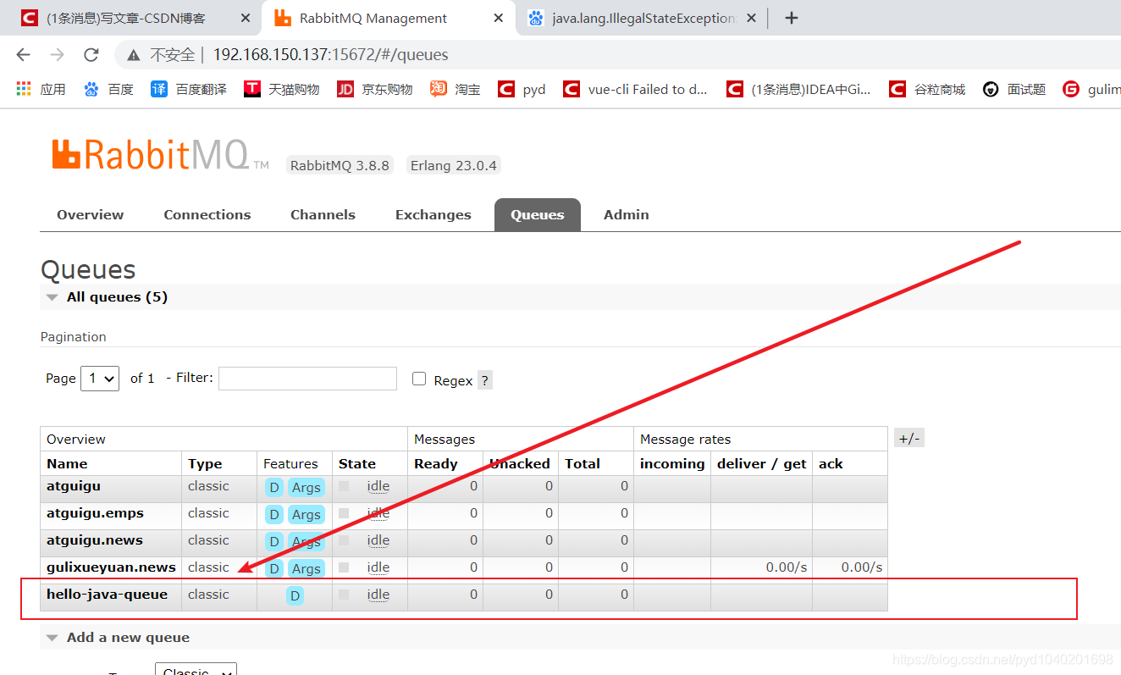Open the vue-cli Failed bookmark
This screenshot has height=675, width=1121.
tap(636, 89)
